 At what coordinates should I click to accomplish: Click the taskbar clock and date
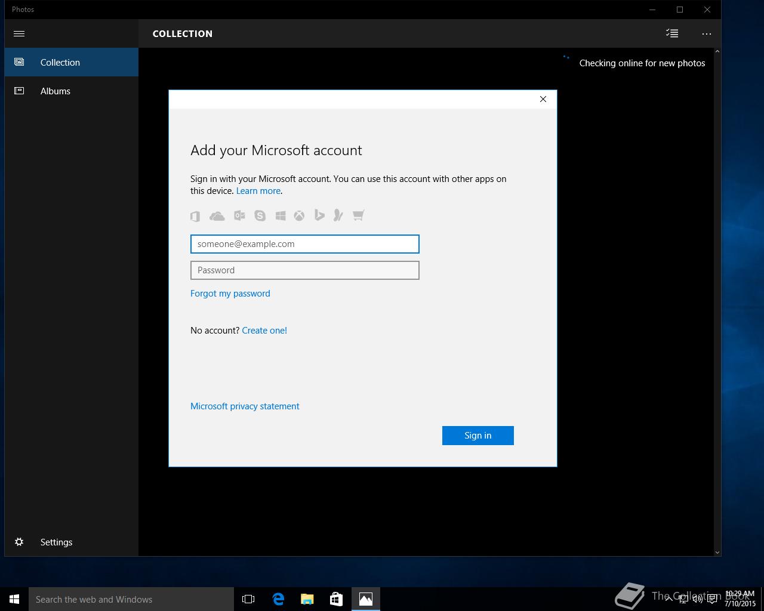tap(740, 599)
